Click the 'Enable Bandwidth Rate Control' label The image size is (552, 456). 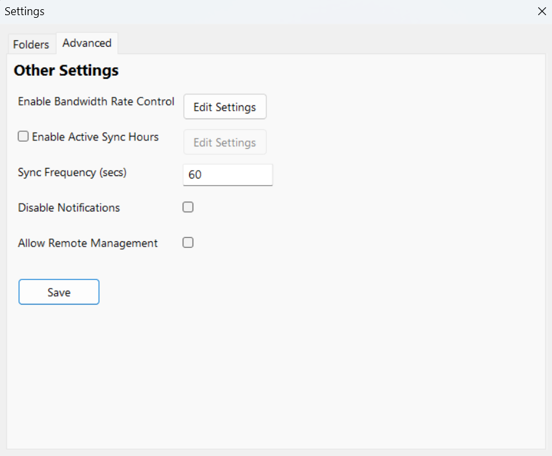(x=96, y=101)
